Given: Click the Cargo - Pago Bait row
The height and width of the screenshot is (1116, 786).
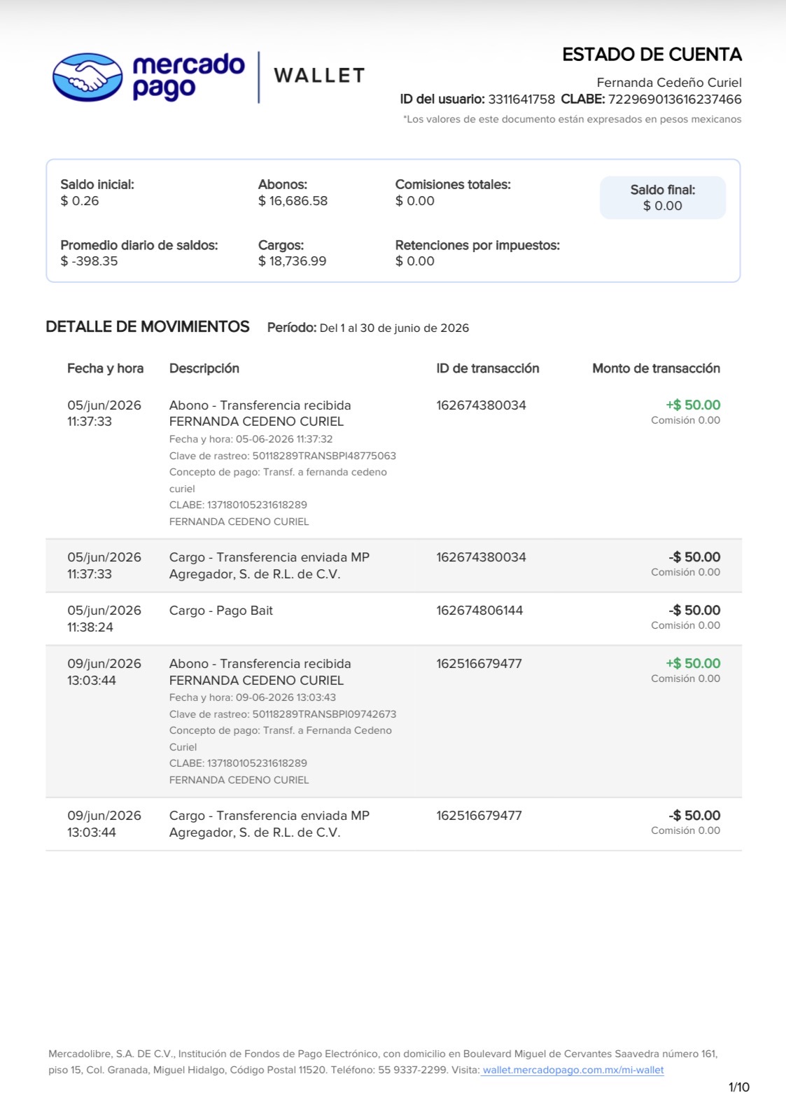Looking at the screenshot, I should [x=393, y=619].
